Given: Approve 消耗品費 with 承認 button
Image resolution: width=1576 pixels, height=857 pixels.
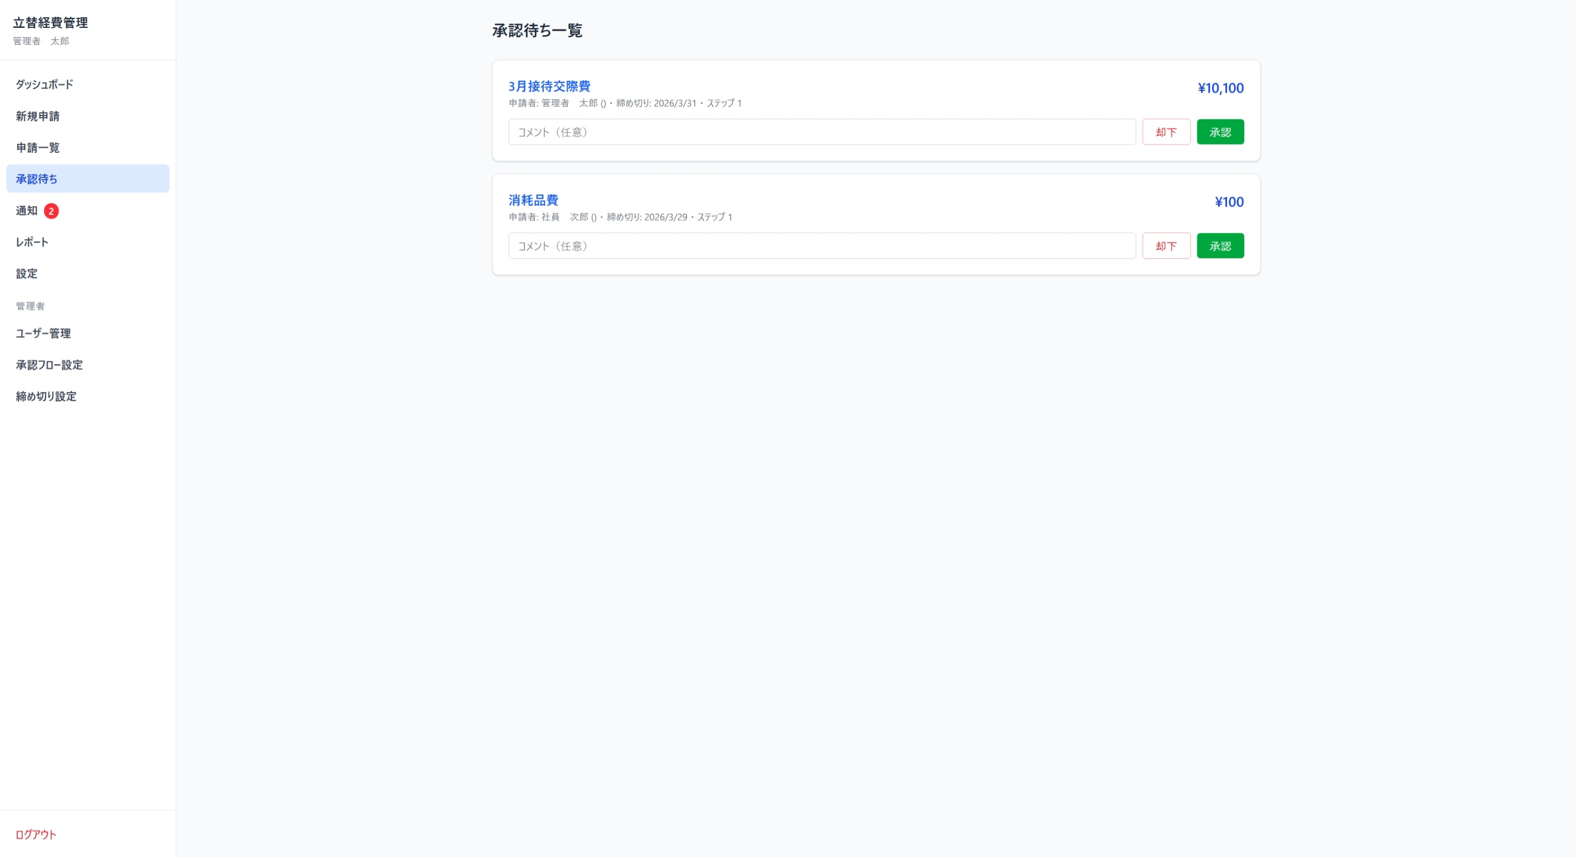Looking at the screenshot, I should 1219,246.
